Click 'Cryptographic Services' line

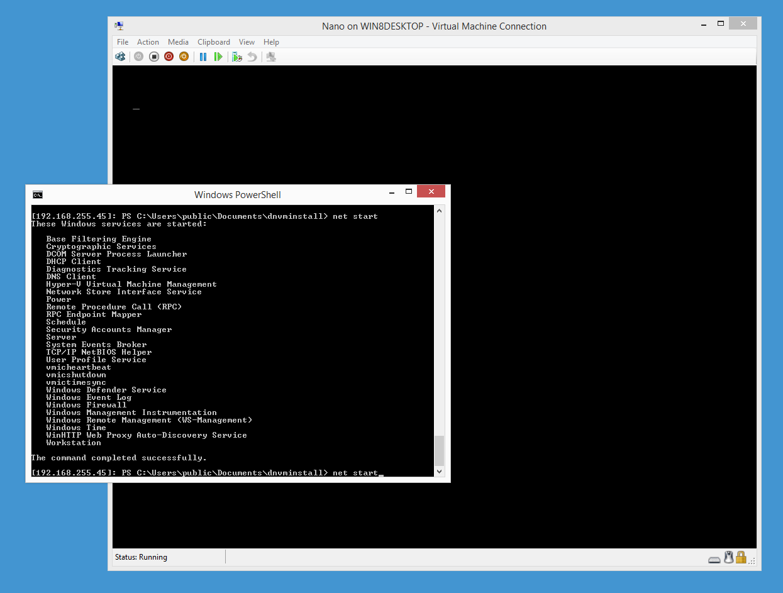(x=101, y=247)
